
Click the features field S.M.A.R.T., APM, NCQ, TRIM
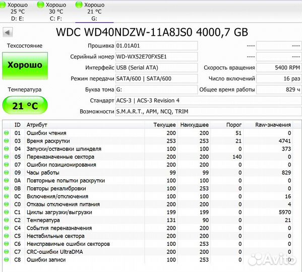(208, 111)
